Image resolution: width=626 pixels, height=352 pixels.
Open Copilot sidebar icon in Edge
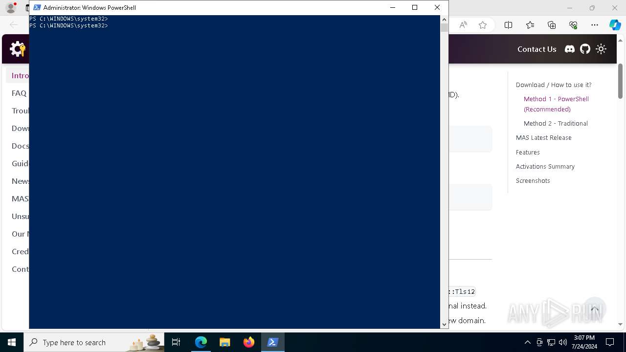coord(615,25)
